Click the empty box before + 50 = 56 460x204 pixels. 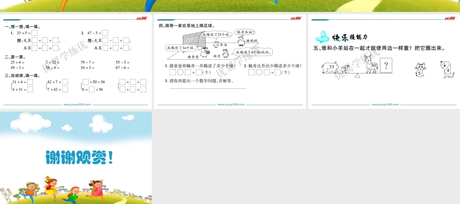(86, 82)
